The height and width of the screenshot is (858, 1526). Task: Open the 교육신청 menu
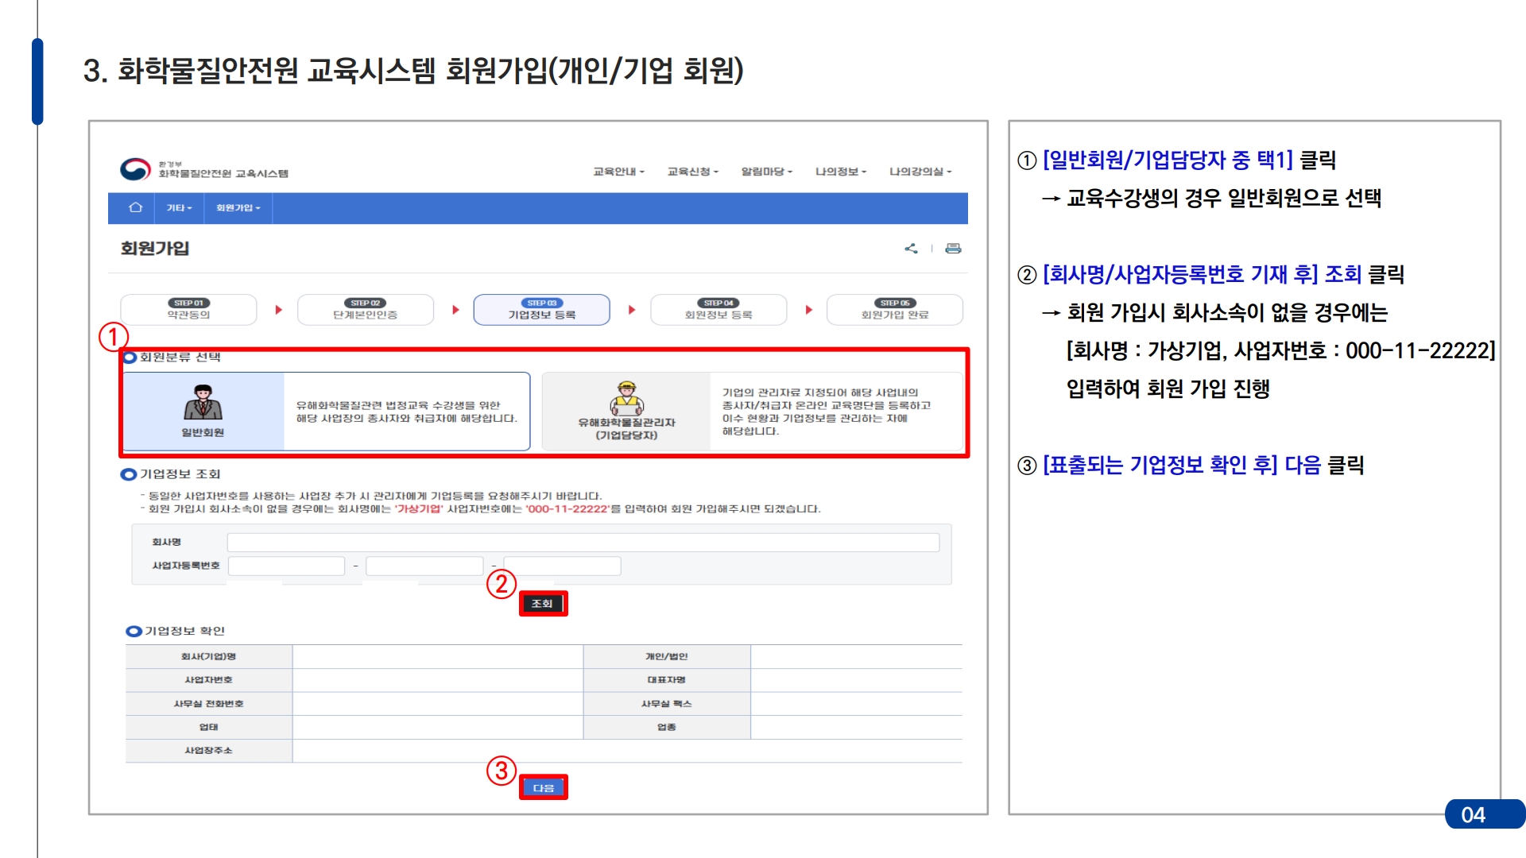tap(692, 172)
